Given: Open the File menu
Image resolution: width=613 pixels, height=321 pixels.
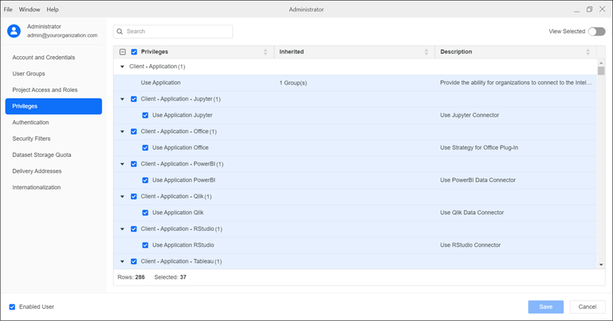Looking at the screenshot, I should click(8, 9).
